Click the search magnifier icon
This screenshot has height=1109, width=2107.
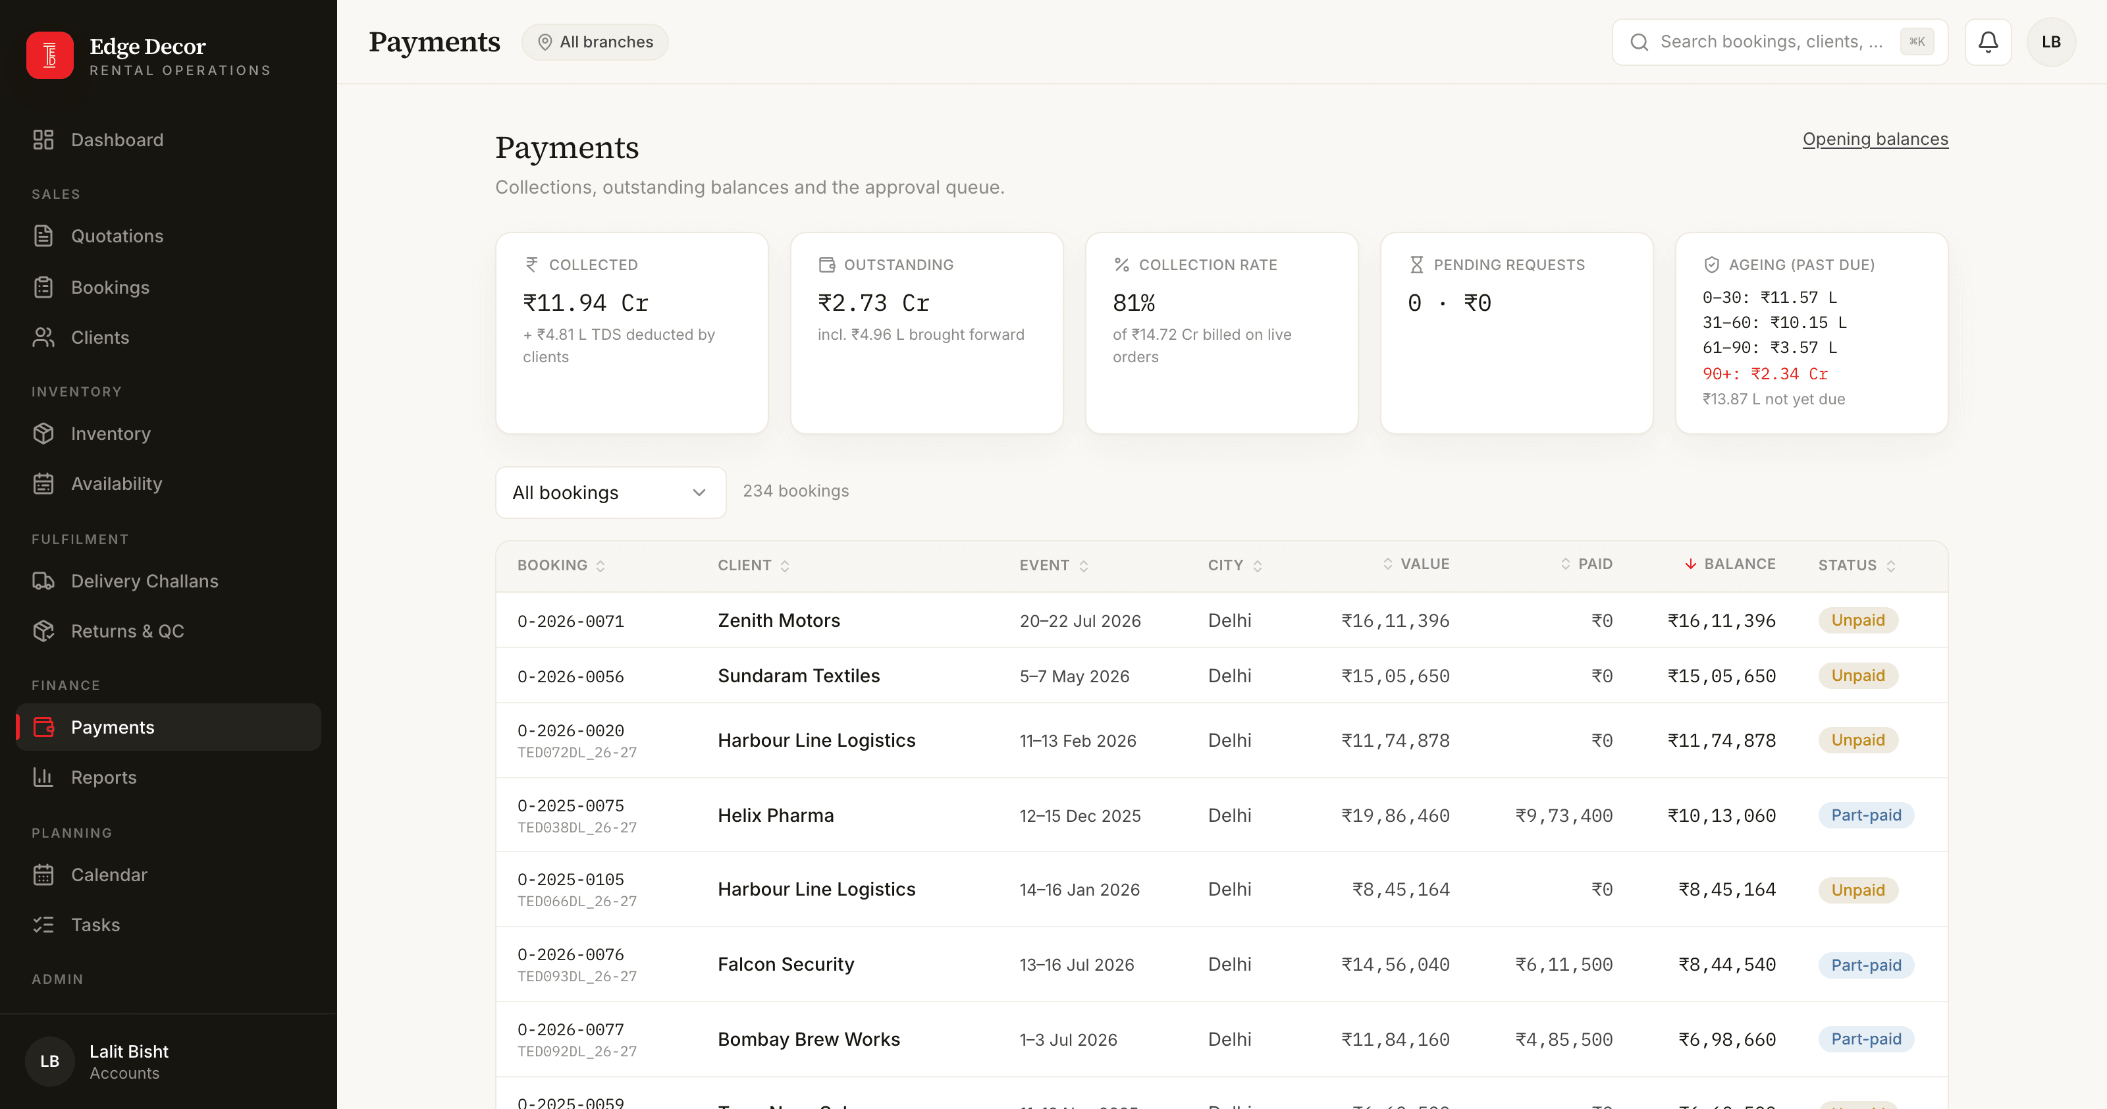[1639, 41]
